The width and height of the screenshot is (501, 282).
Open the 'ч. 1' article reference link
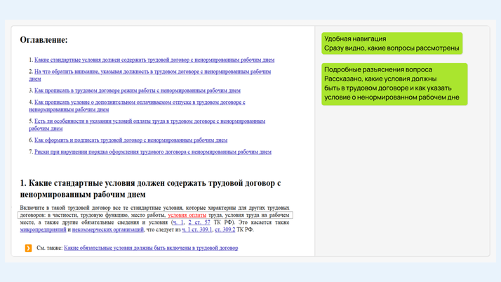coord(178,222)
